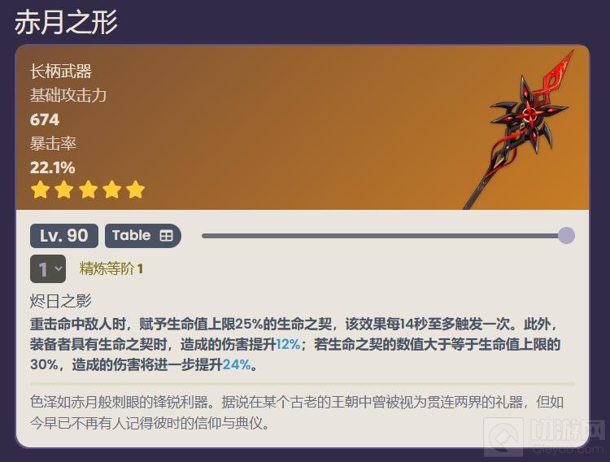Click the Lv. 90 level badge
This screenshot has height=462, width=610.
[64, 236]
